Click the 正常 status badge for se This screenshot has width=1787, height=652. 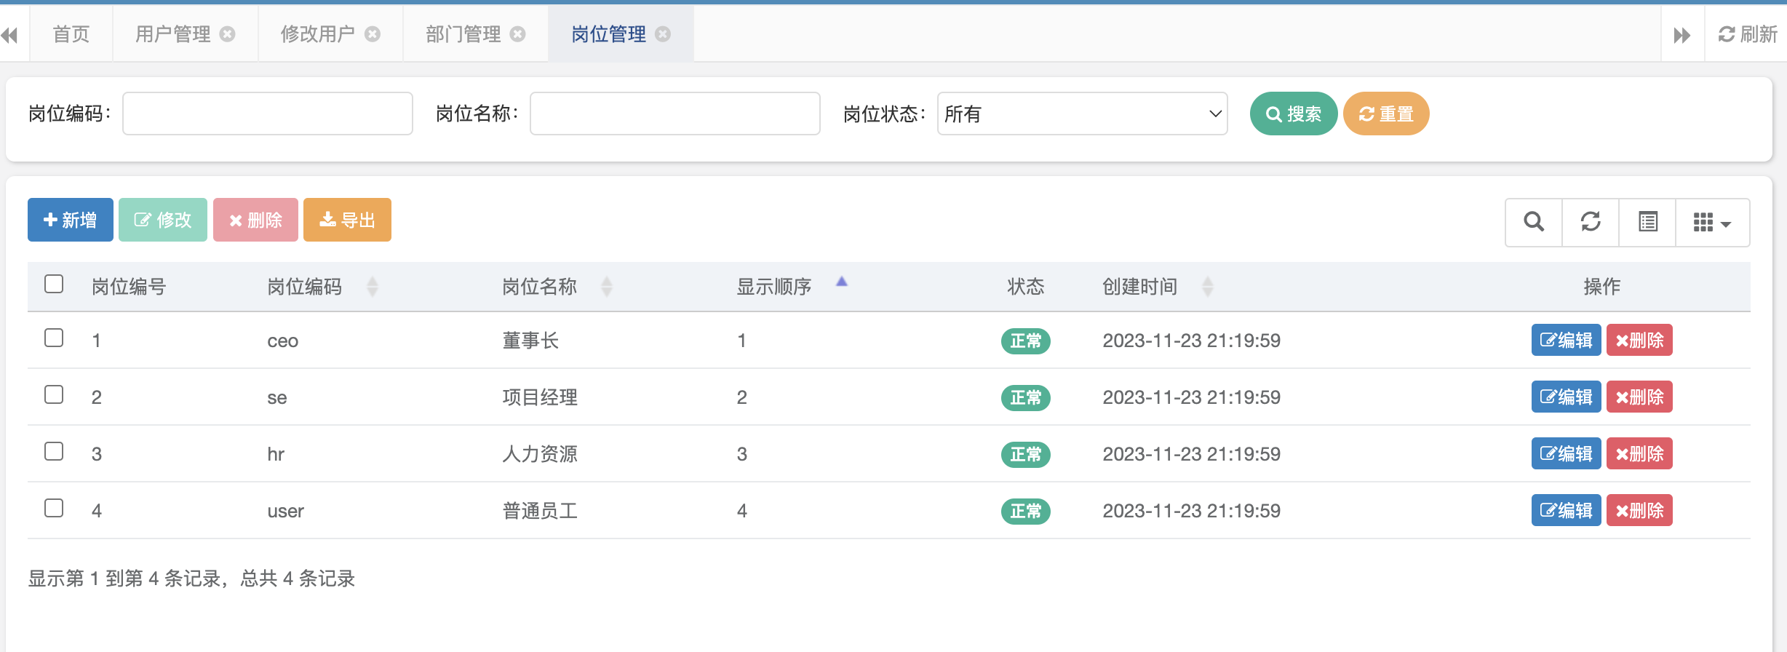1026,397
